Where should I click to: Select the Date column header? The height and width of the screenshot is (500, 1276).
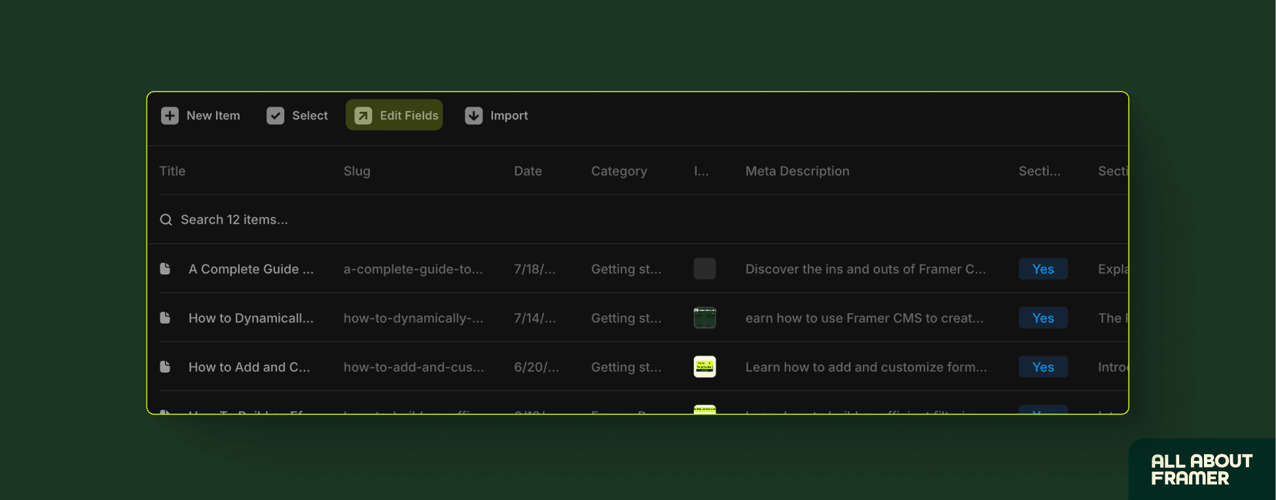click(528, 171)
